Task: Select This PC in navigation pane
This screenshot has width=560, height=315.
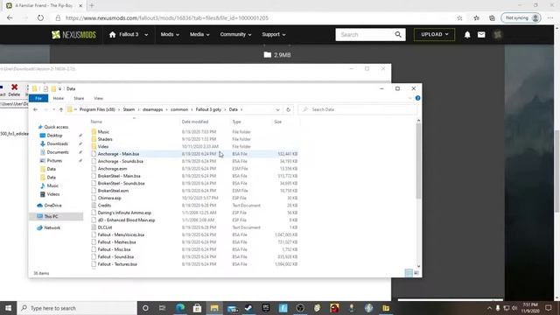Action: pyautogui.click(x=51, y=216)
